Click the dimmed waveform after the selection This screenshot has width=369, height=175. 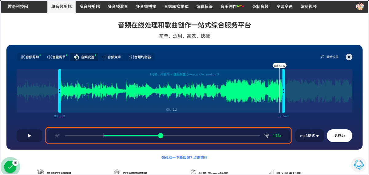[319, 91]
